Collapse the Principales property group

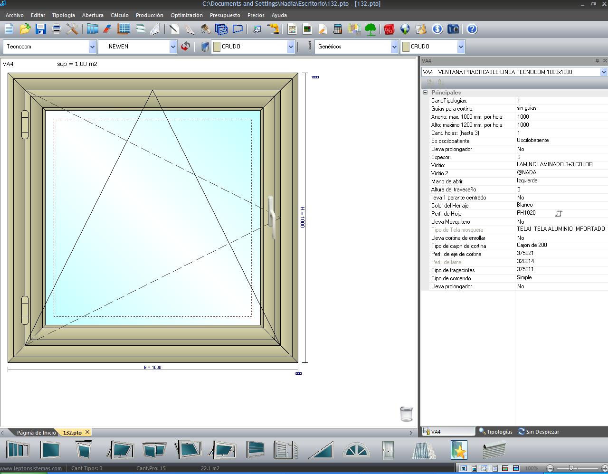(x=426, y=93)
